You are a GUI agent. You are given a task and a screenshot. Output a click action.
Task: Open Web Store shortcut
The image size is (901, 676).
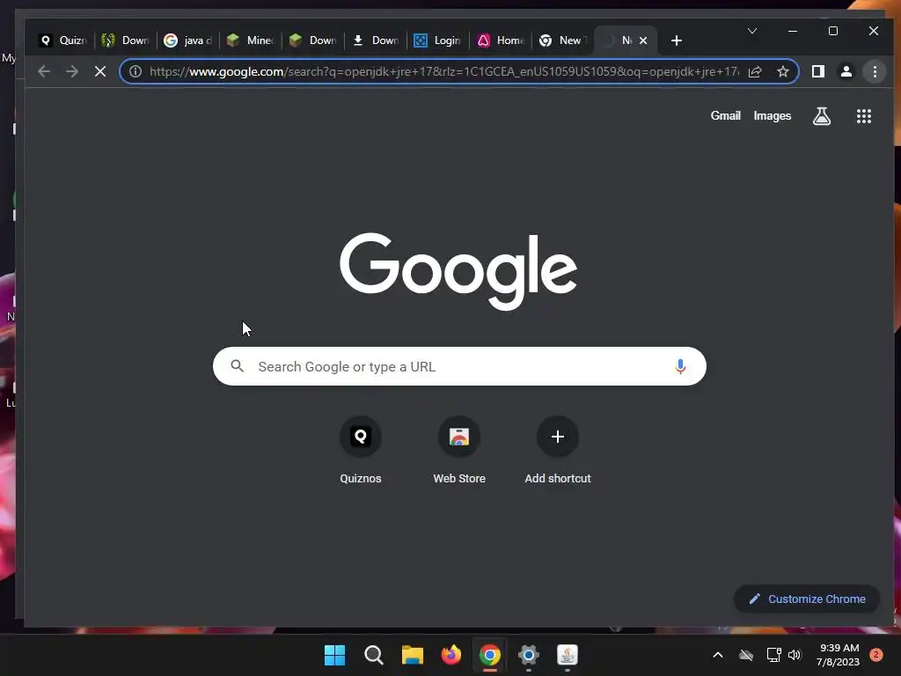[x=459, y=451]
